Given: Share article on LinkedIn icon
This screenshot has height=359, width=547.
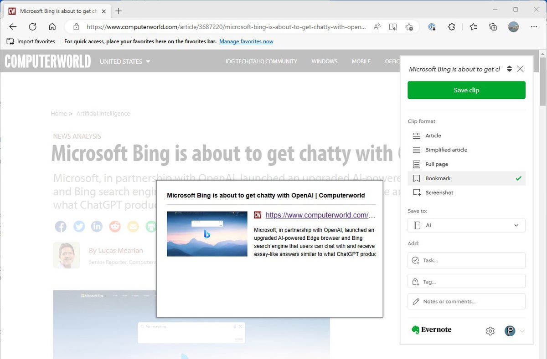Looking at the screenshot, I should click(x=97, y=226).
